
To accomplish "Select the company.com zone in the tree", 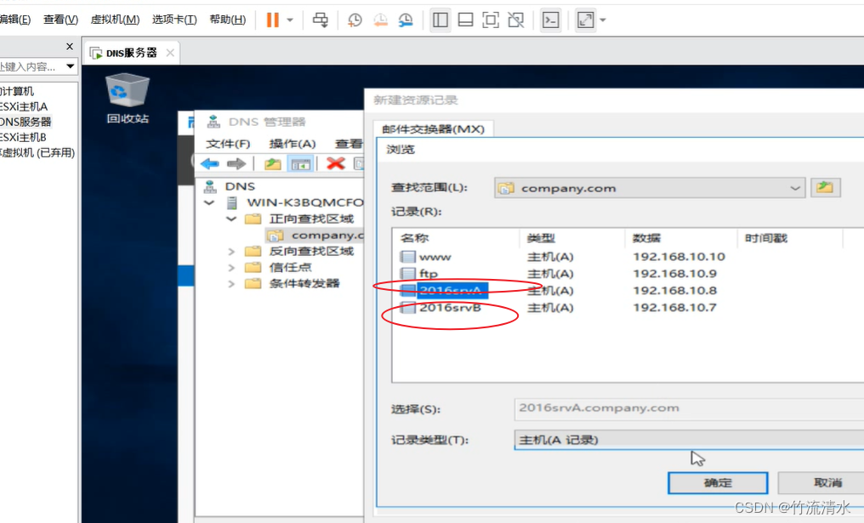I will coord(327,236).
